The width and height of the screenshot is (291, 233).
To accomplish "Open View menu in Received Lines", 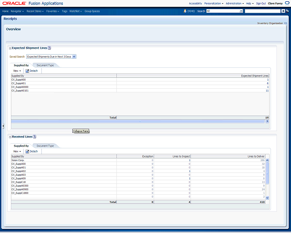I will coord(17,151).
